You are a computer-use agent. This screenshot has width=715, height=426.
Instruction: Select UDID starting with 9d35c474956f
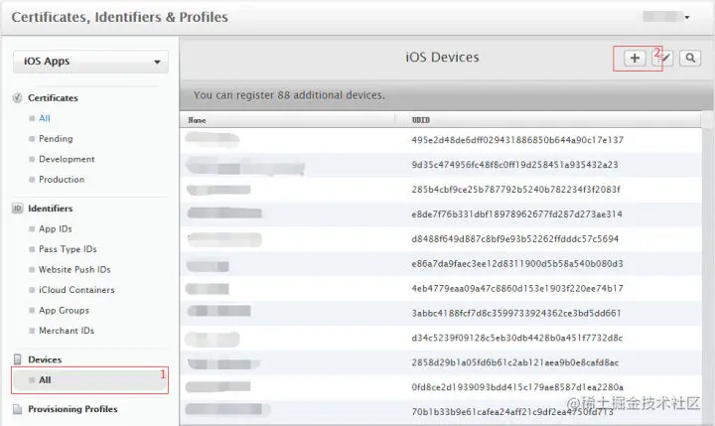point(514,165)
